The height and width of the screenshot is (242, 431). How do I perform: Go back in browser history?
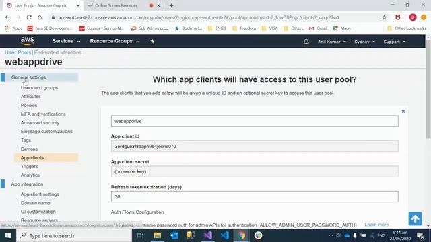(7, 17)
